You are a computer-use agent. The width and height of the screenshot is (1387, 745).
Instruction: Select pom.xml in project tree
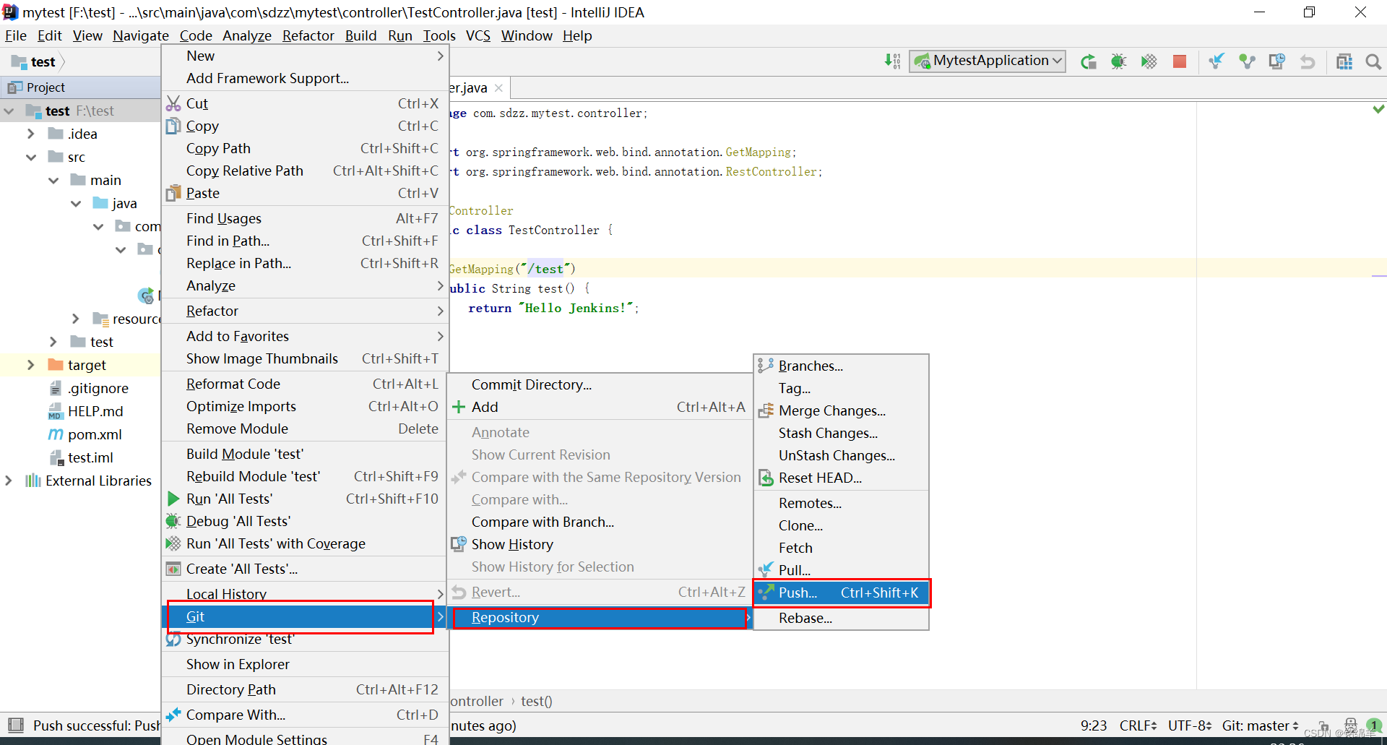(x=85, y=434)
